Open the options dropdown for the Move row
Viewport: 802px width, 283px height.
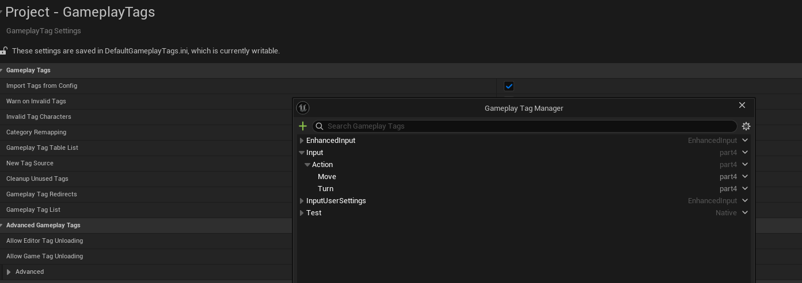pyautogui.click(x=745, y=176)
